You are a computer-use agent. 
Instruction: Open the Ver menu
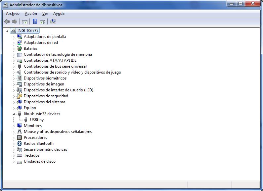[x=45, y=14]
